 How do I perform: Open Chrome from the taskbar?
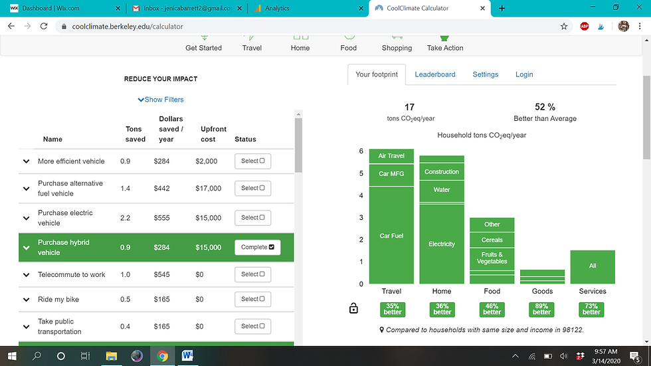[x=162, y=356]
